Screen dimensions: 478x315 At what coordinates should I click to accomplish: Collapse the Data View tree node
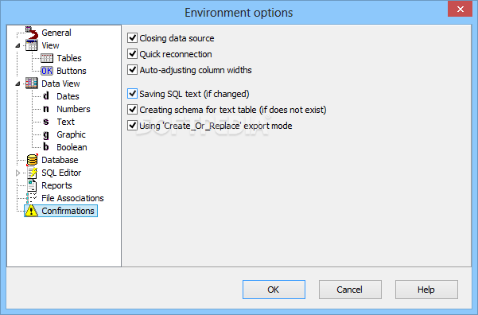[x=18, y=84]
